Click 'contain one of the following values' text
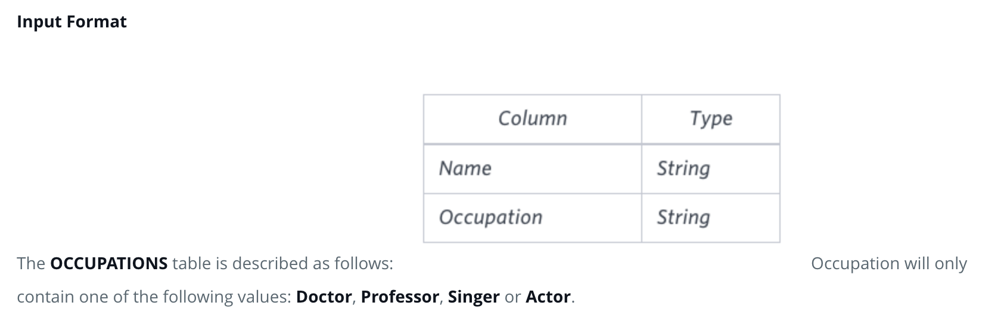1001x324 pixels. (x=154, y=297)
